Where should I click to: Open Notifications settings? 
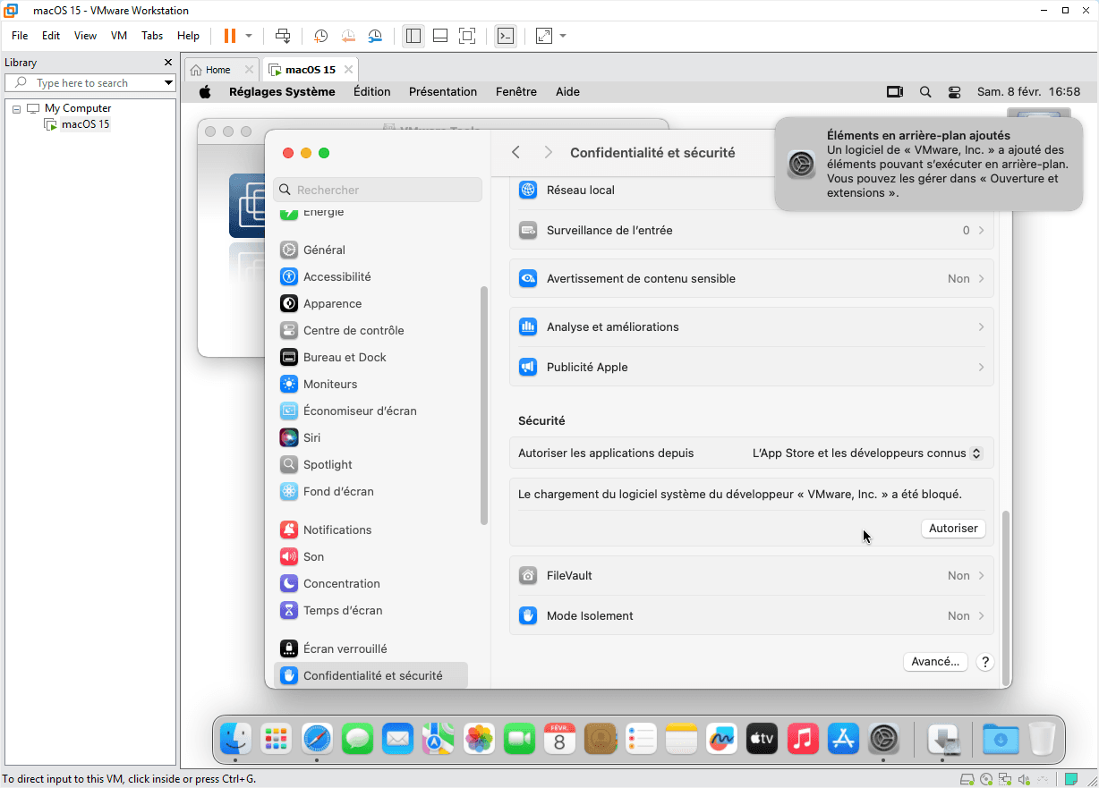coord(371,530)
